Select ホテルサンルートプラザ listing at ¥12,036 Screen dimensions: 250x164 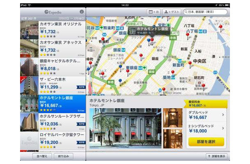(x=53, y=122)
